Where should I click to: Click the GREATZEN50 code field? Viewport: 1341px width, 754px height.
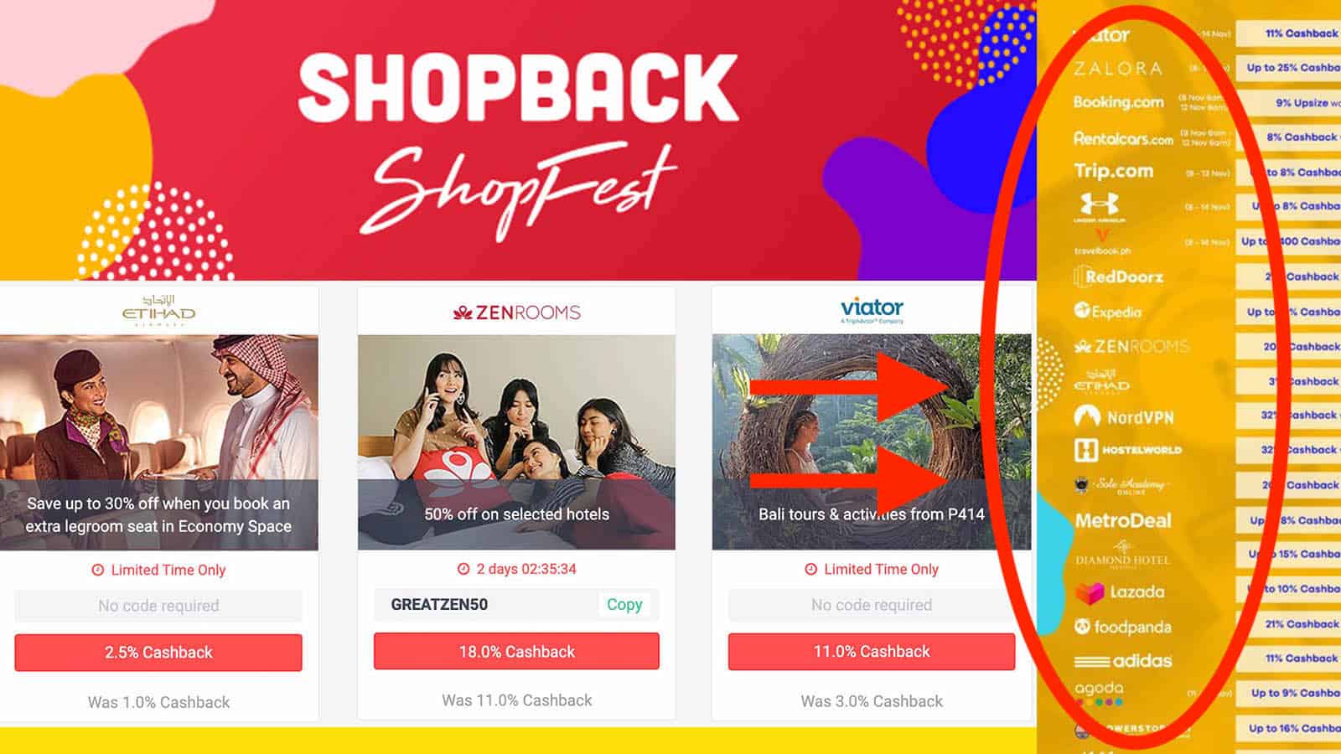(516, 604)
